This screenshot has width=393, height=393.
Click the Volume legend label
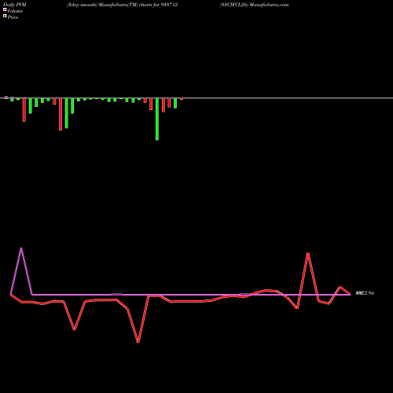(15, 11)
